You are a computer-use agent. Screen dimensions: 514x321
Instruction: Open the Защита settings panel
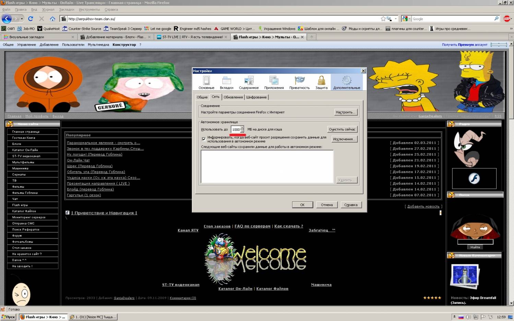321,83
